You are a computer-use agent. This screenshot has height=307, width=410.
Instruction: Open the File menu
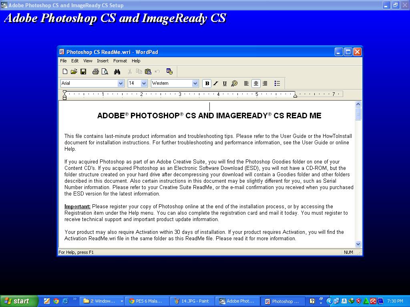63,61
